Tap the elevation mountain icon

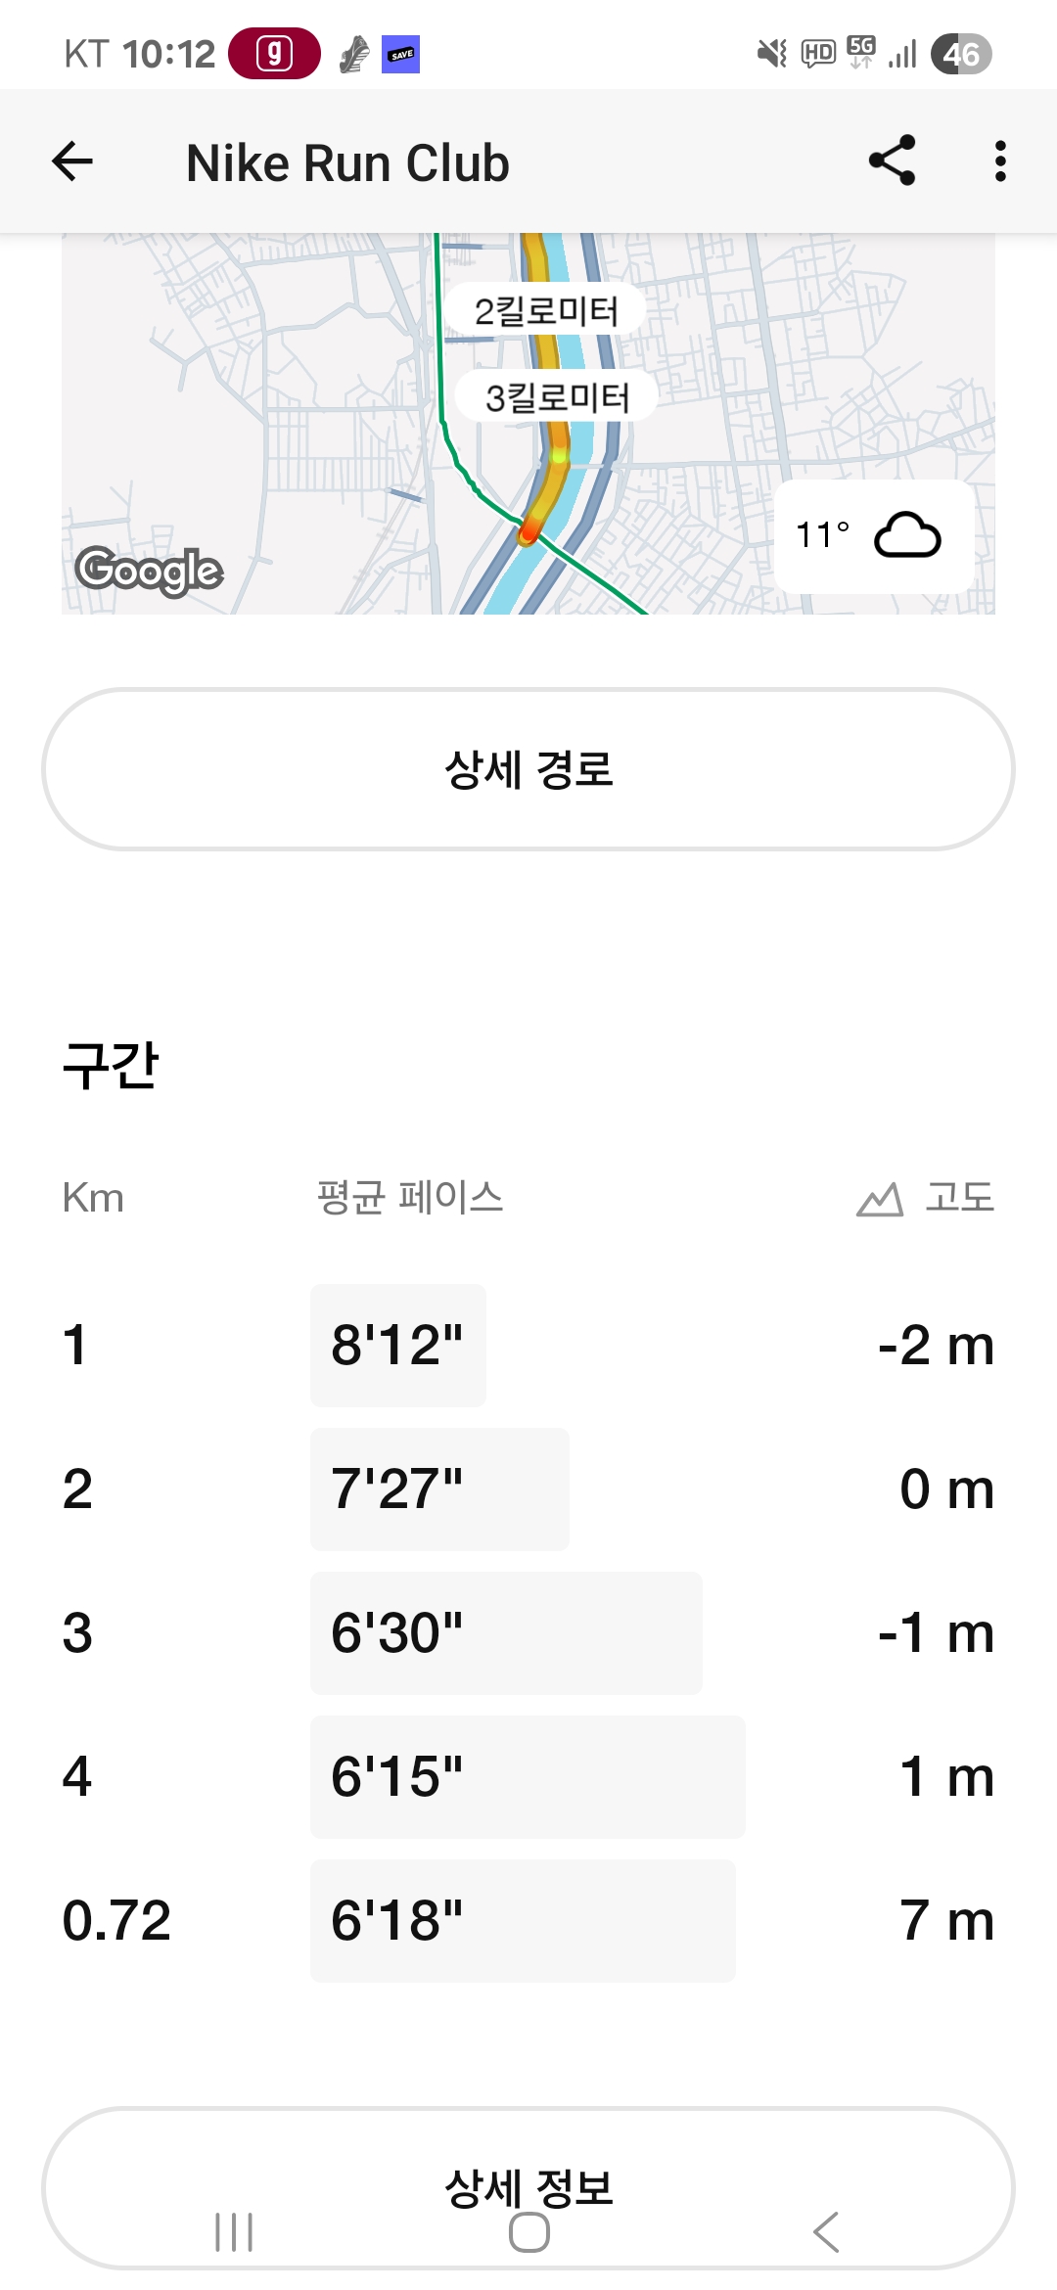tap(879, 1199)
